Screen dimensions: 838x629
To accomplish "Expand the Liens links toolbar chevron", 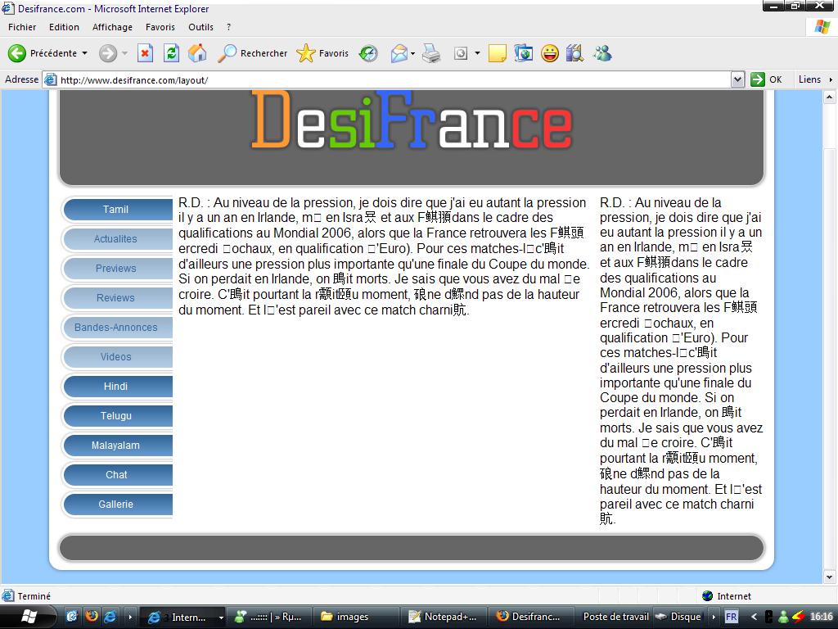I will click(x=831, y=79).
